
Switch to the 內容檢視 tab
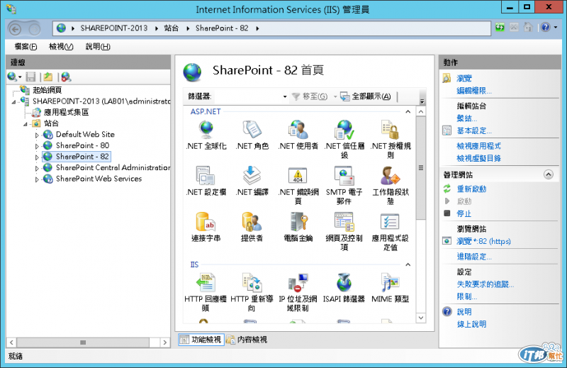point(247,340)
